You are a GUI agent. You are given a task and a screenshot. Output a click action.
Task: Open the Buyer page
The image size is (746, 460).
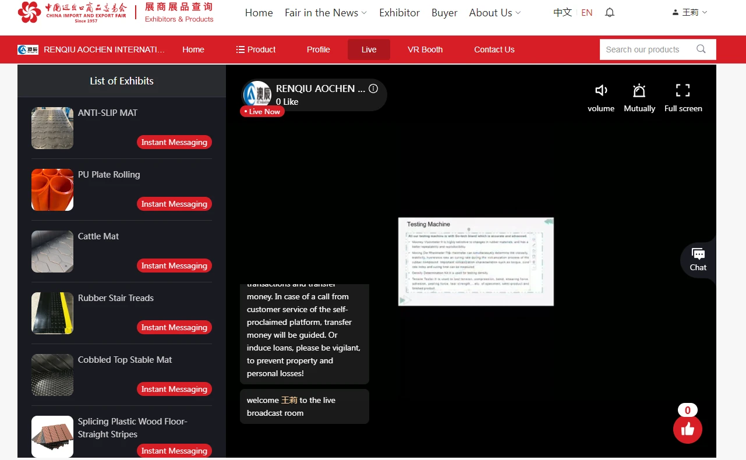444,13
